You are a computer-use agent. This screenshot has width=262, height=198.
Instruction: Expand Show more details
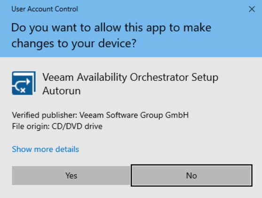pyautogui.click(x=46, y=149)
